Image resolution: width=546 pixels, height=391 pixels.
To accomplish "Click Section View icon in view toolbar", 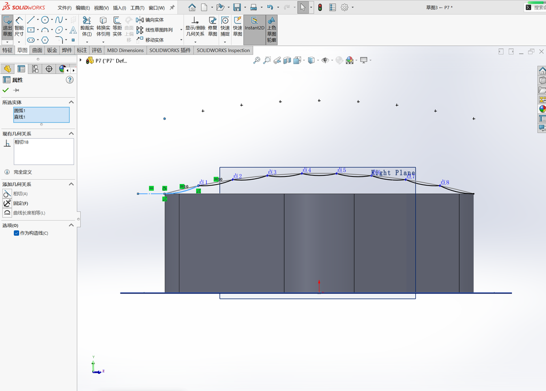I will point(287,60).
